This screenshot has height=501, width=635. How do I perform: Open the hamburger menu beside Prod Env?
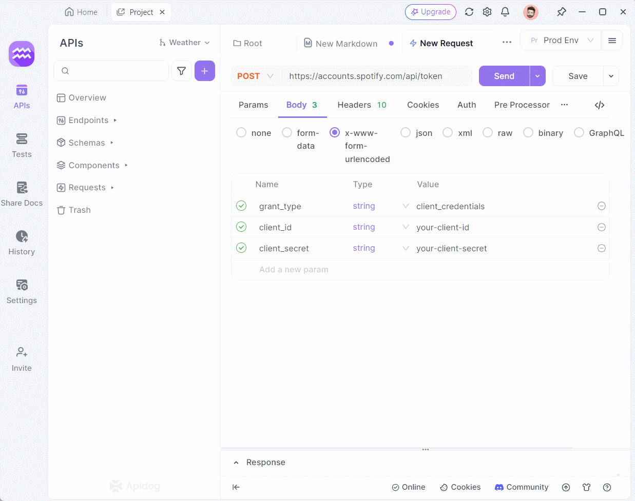click(612, 41)
